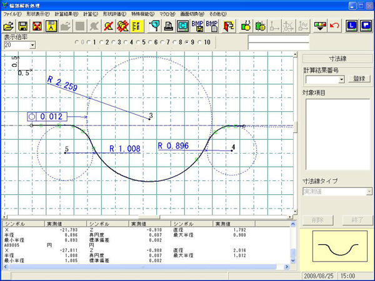Click the greyed crossed tool icon
375x281 pixels.
click(94, 26)
